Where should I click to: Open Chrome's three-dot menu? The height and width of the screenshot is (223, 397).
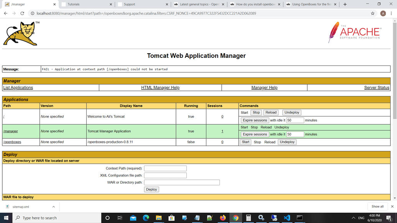[x=391, y=13]
